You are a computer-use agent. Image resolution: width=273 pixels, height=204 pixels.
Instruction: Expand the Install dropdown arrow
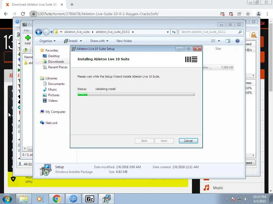(81, 41)
